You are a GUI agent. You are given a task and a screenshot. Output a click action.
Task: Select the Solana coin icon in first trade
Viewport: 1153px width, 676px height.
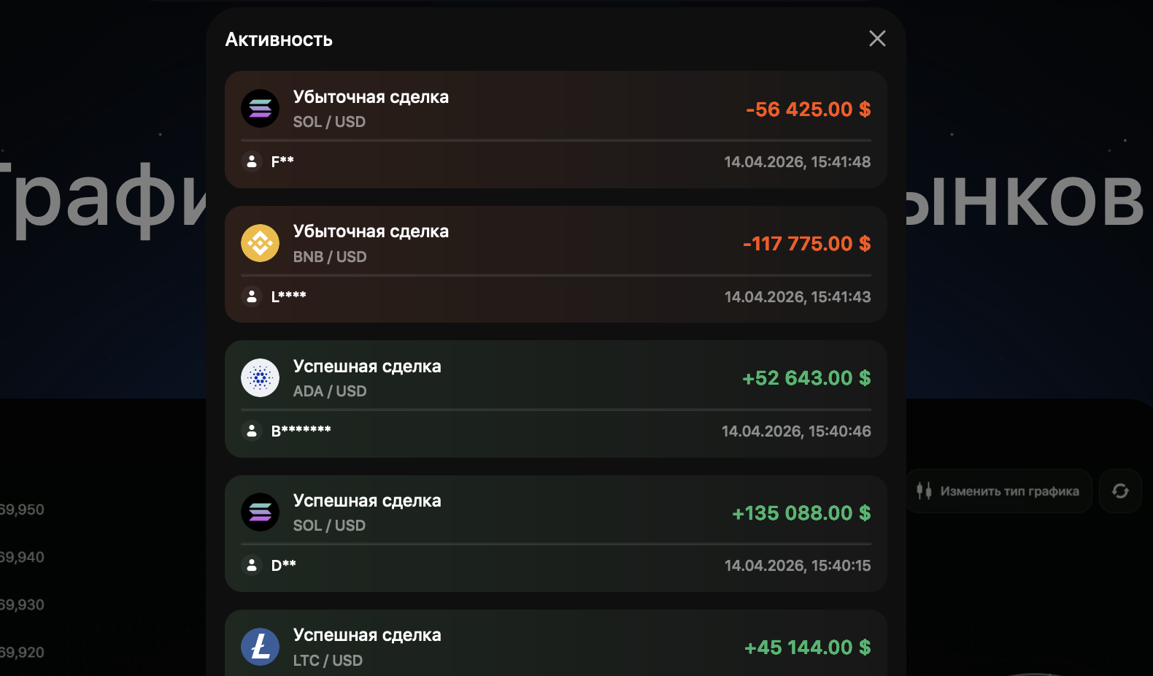pyautogui.click(x=260, y=108)
